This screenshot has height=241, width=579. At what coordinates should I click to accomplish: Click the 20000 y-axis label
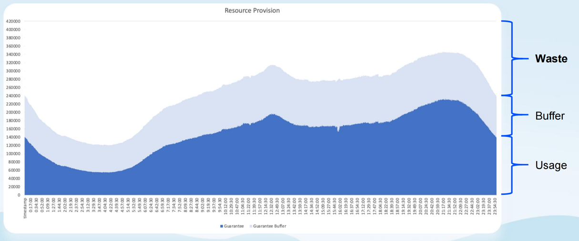click(14, 187)
